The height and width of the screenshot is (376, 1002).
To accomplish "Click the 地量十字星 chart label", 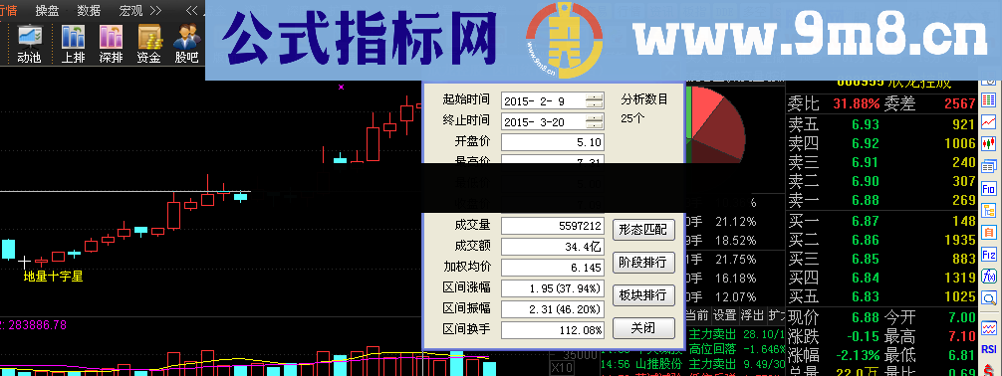I will click(53, 278).
